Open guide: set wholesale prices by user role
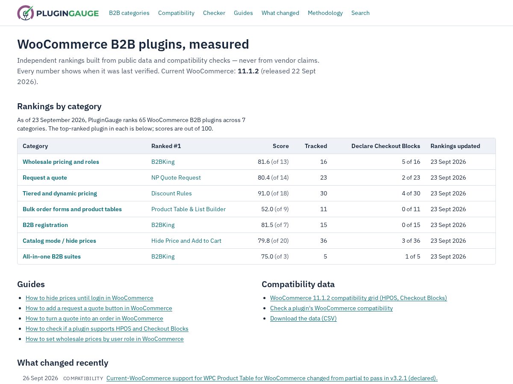This screenshot has height=384, width=513. (105, 339)
